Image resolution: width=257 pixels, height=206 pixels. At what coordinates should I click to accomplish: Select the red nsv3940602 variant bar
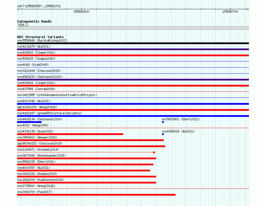pyautogui.click(x=90, y=140)
